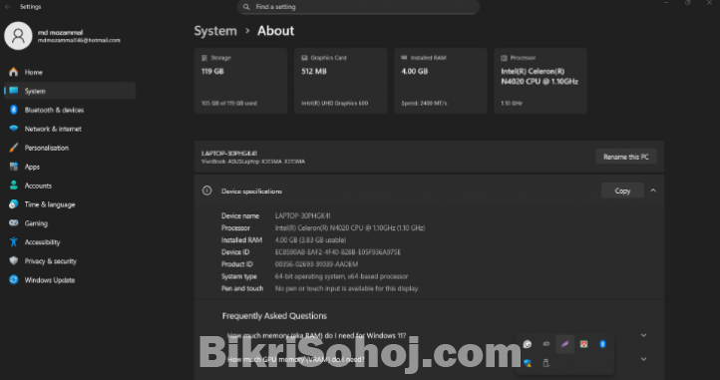720x380 pixels.
Task: Click the Find a setting search field
Action: tap(358, 6)
